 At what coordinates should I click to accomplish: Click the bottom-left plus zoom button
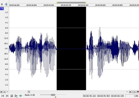click(1, 92)
